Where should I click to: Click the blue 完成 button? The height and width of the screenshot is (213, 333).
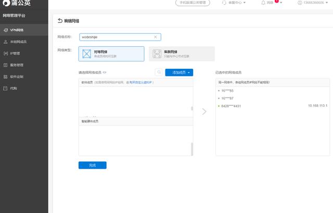pos(93,165)
